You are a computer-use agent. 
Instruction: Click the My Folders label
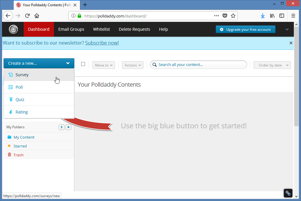(x=15, y=127)
